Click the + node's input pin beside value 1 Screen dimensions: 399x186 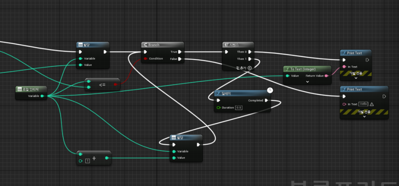(81, 161)
